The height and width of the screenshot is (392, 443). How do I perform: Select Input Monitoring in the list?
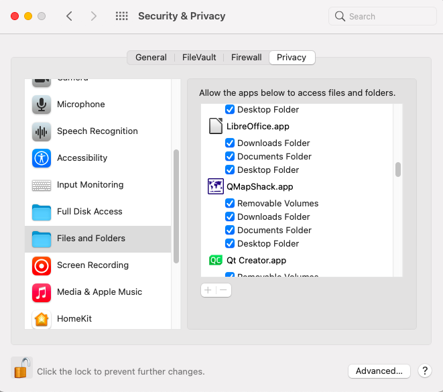(98, 185)
